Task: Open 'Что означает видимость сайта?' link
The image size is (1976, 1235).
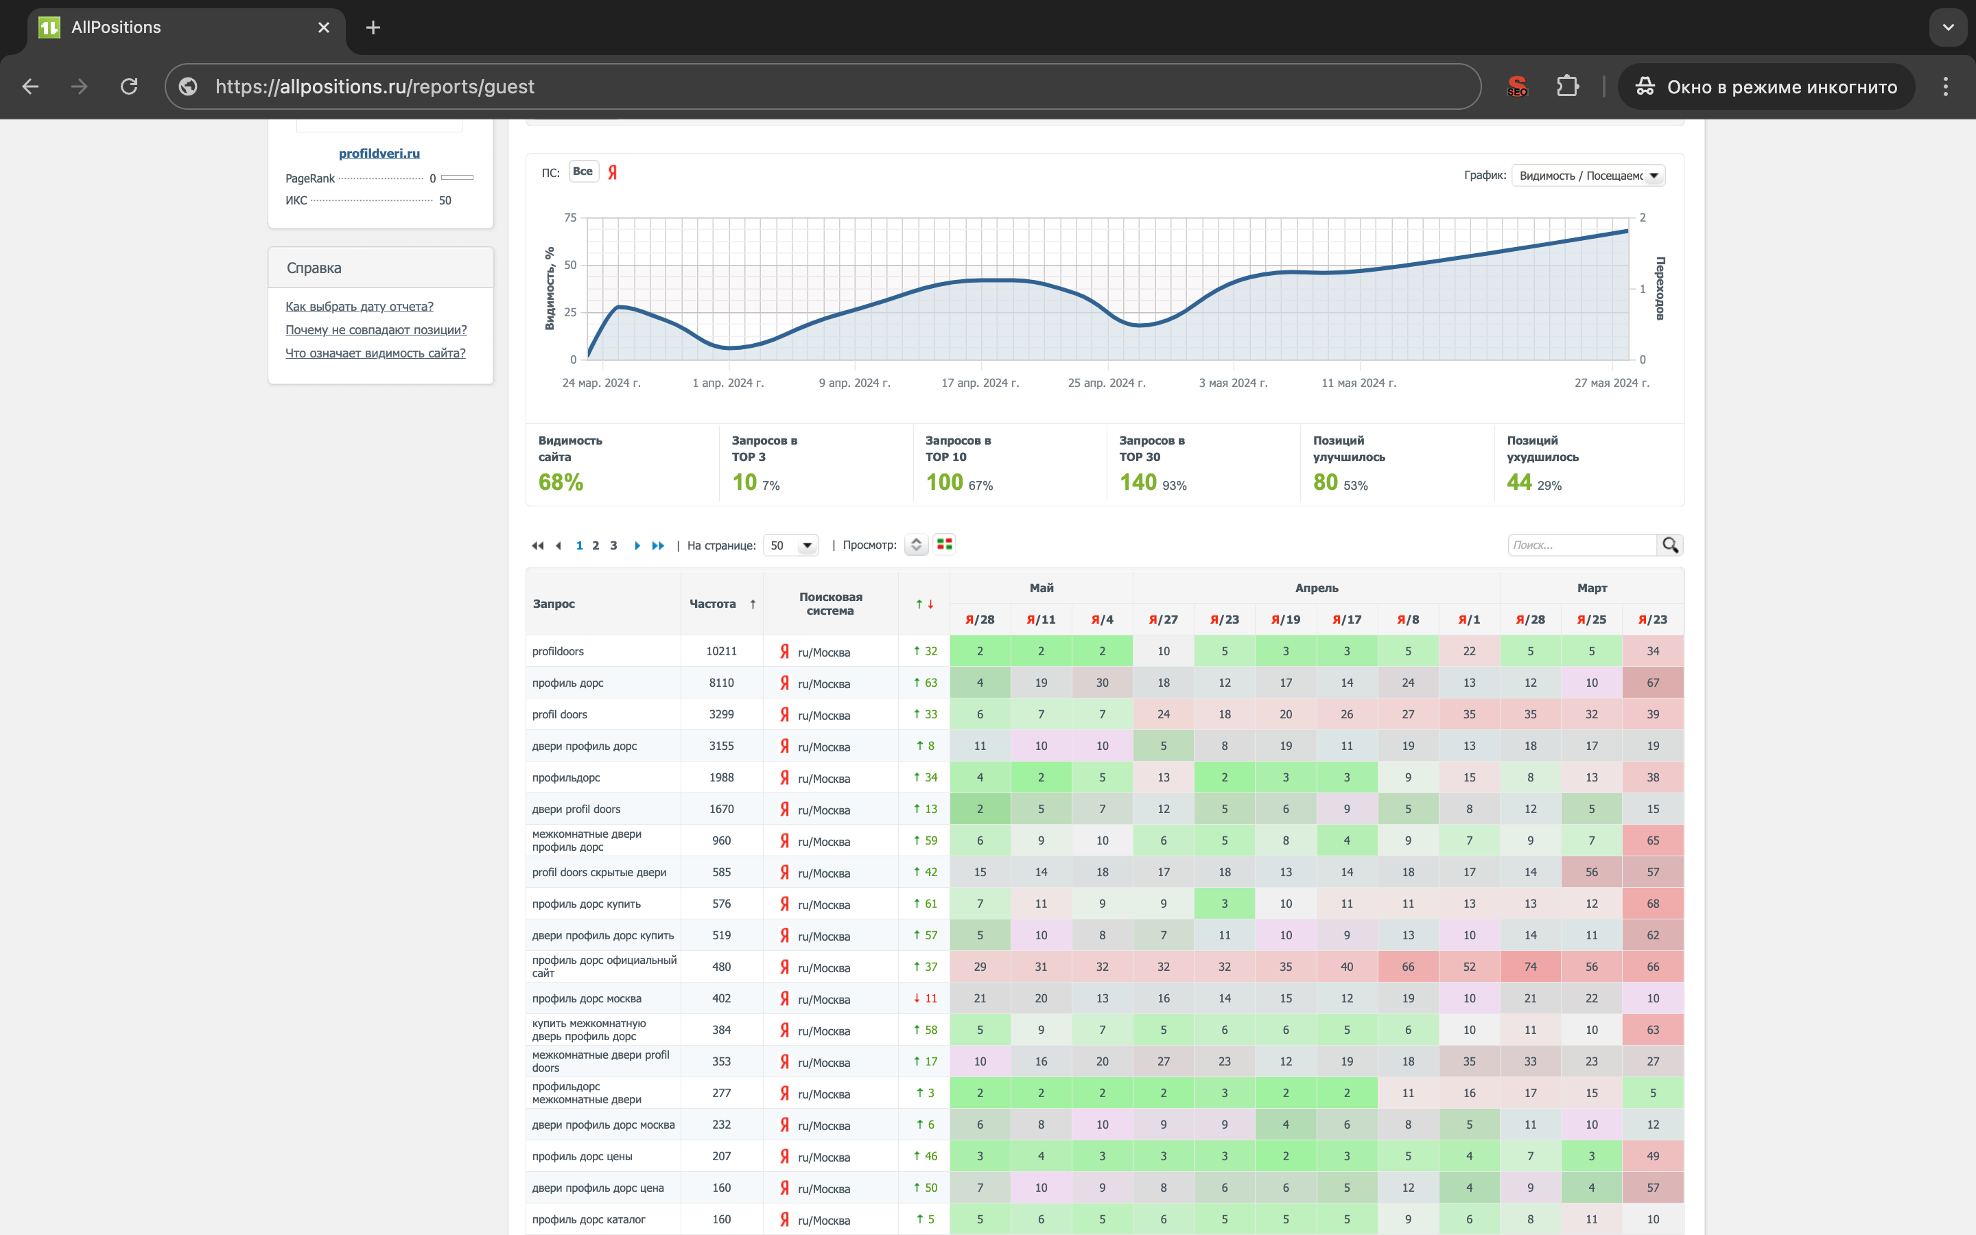Action: [375, 353]
